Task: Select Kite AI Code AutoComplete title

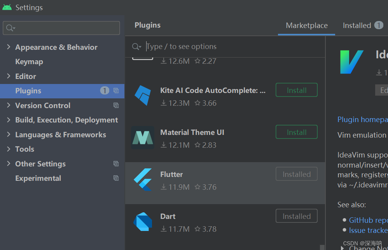Action: tap(213, 90)
